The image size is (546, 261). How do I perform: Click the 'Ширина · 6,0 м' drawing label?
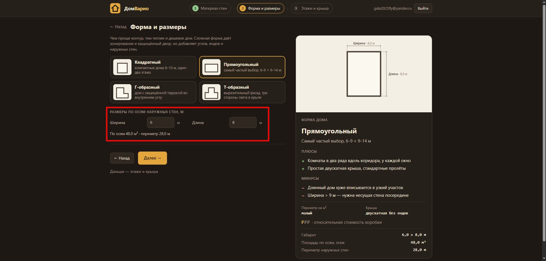click(364, 43)
